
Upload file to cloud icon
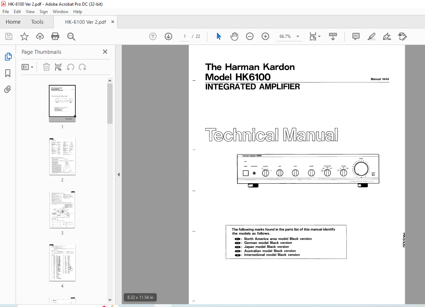pos(40,36)
